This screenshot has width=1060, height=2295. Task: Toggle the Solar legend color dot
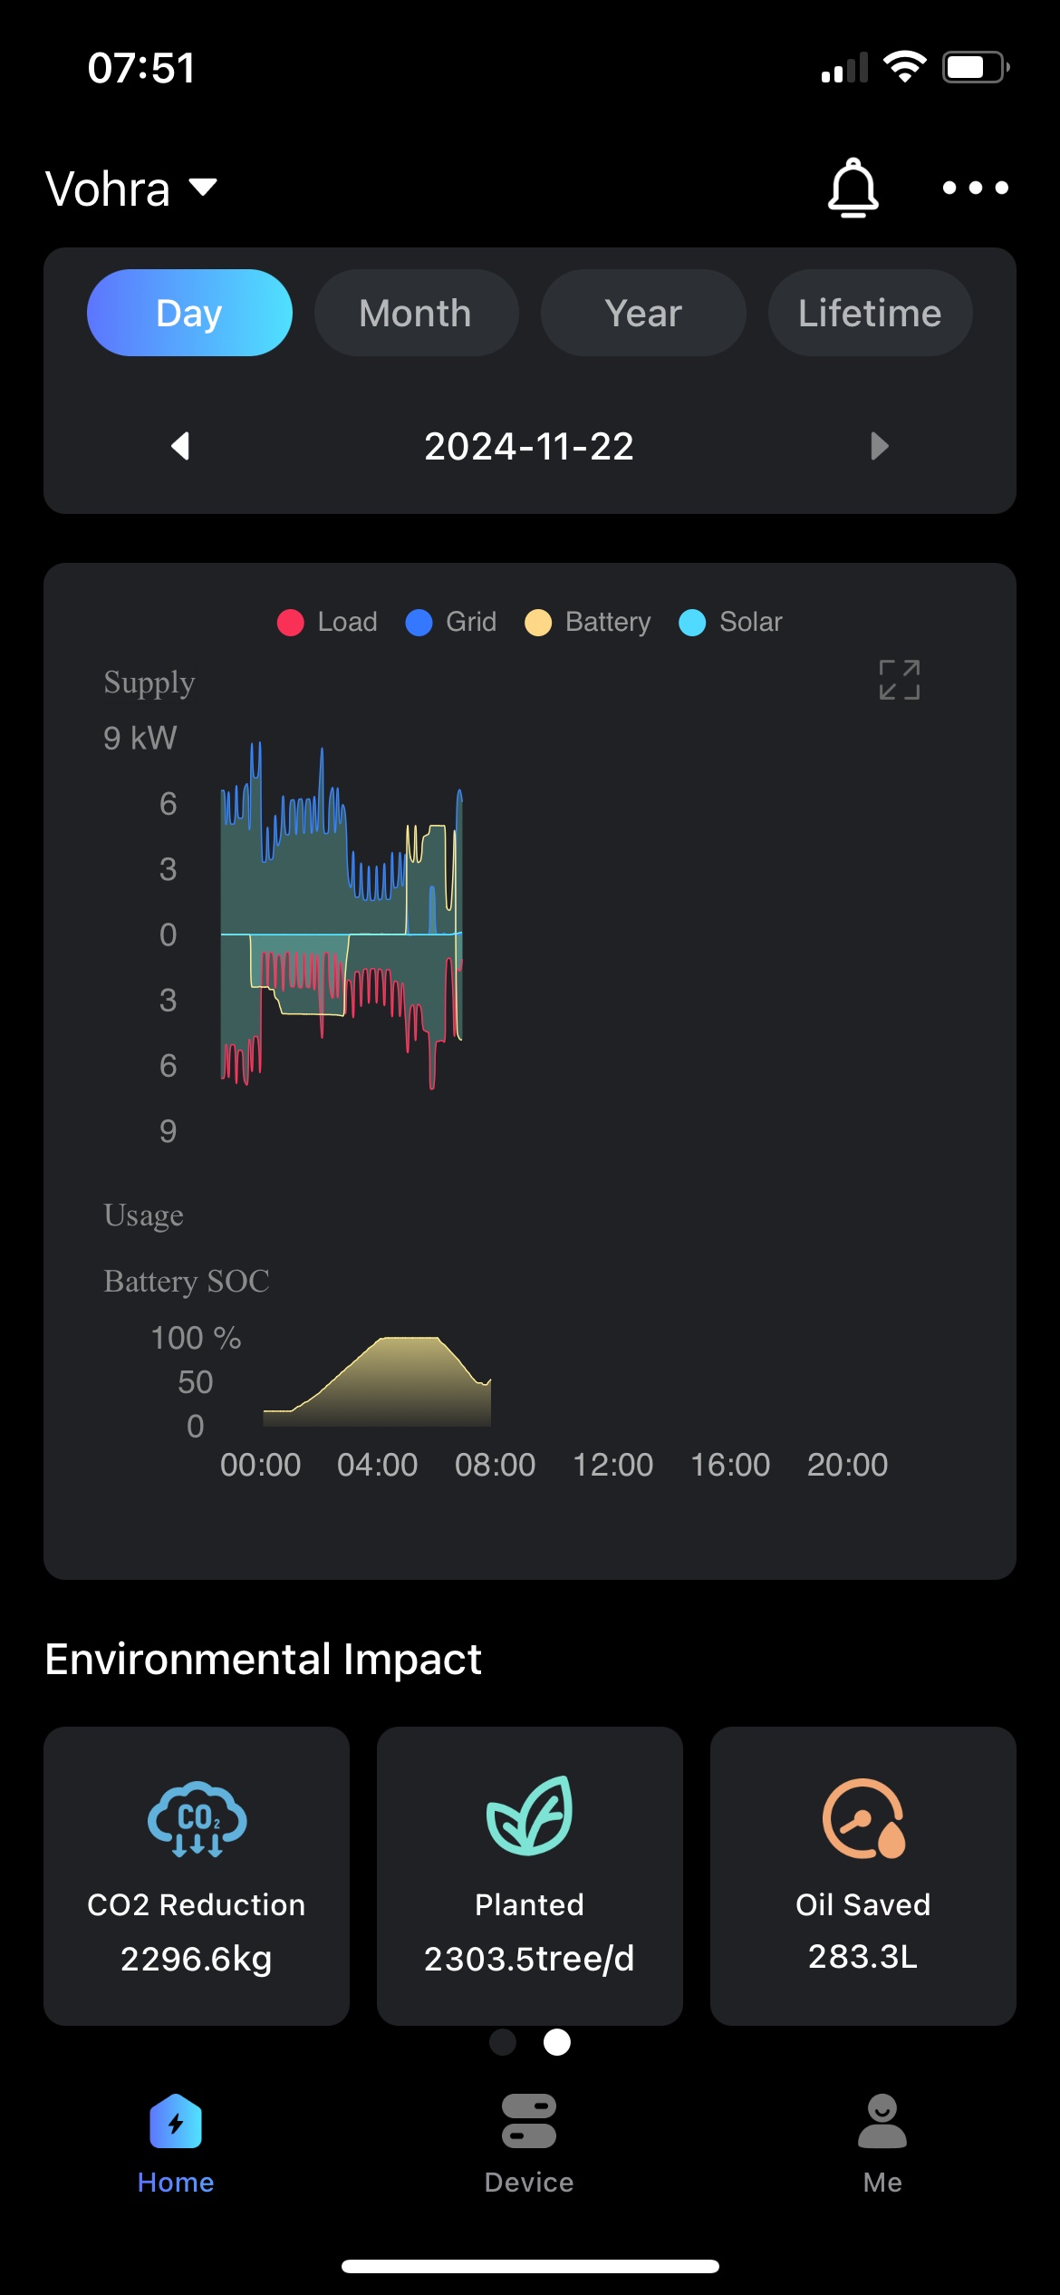692,623
